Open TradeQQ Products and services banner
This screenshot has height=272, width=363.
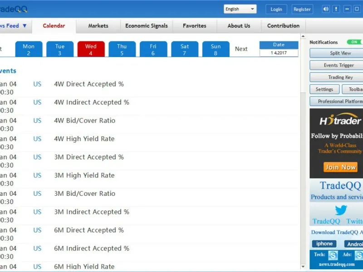336,190
